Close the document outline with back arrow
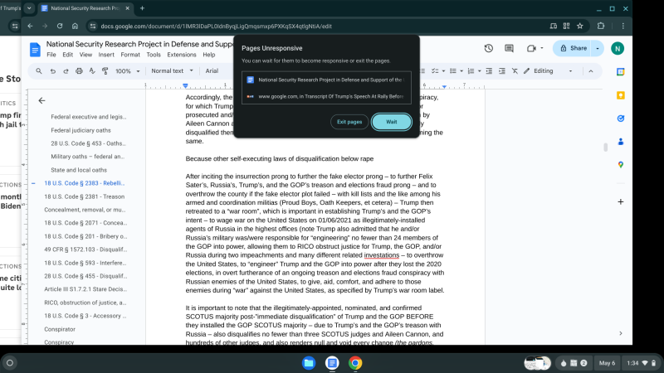664x373 pixels. pos(41,100)
